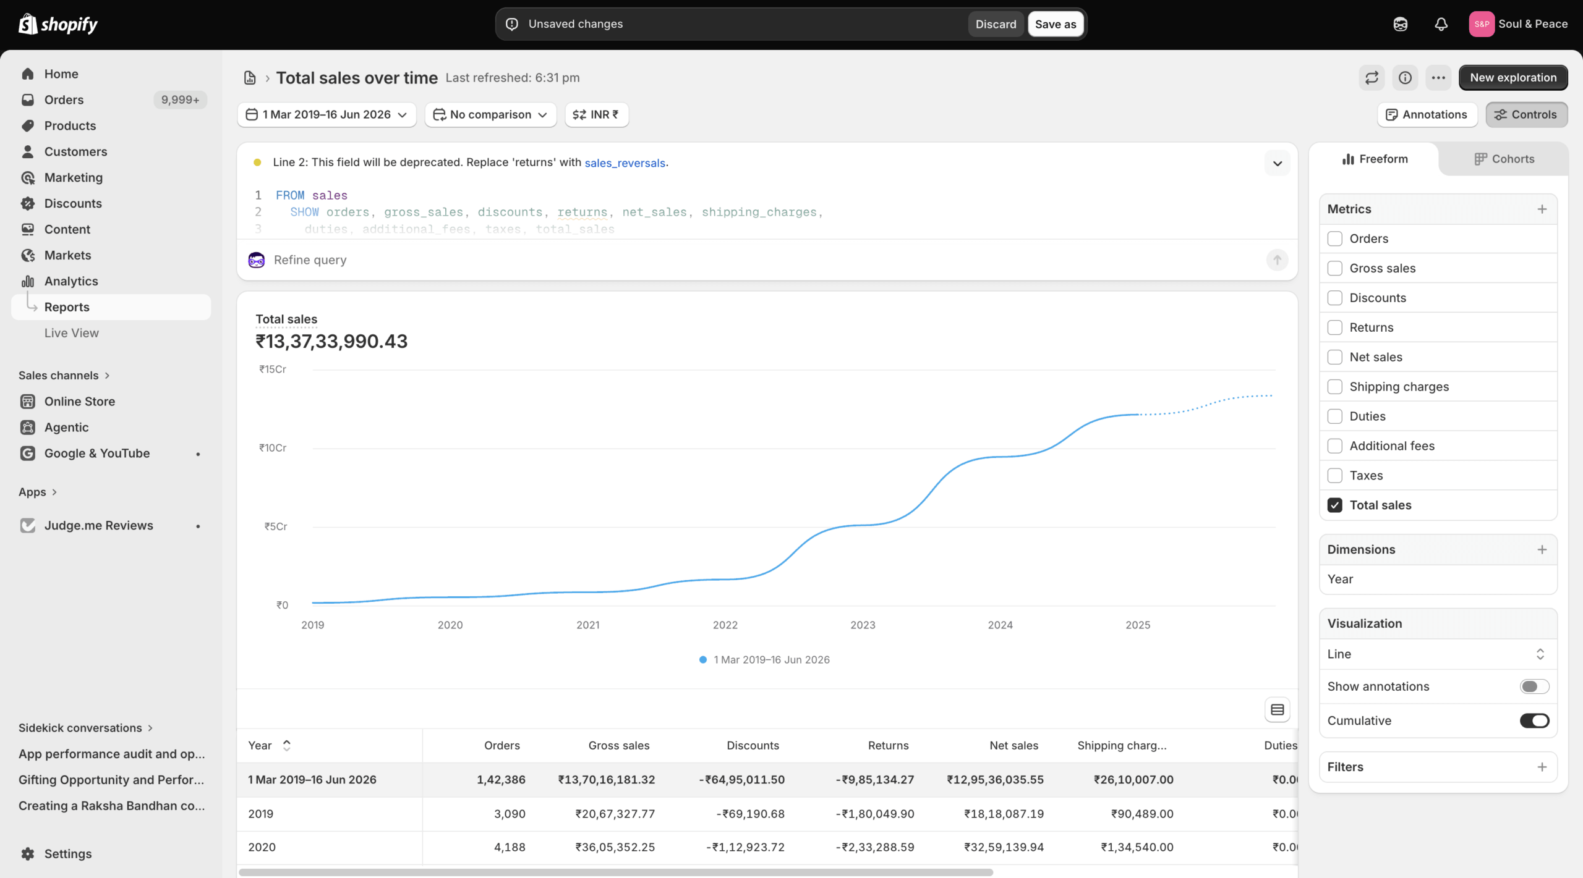Viewport: 1583px width, 878px height.
Task: Open Settings in sidebar
Action: (111, 854)
